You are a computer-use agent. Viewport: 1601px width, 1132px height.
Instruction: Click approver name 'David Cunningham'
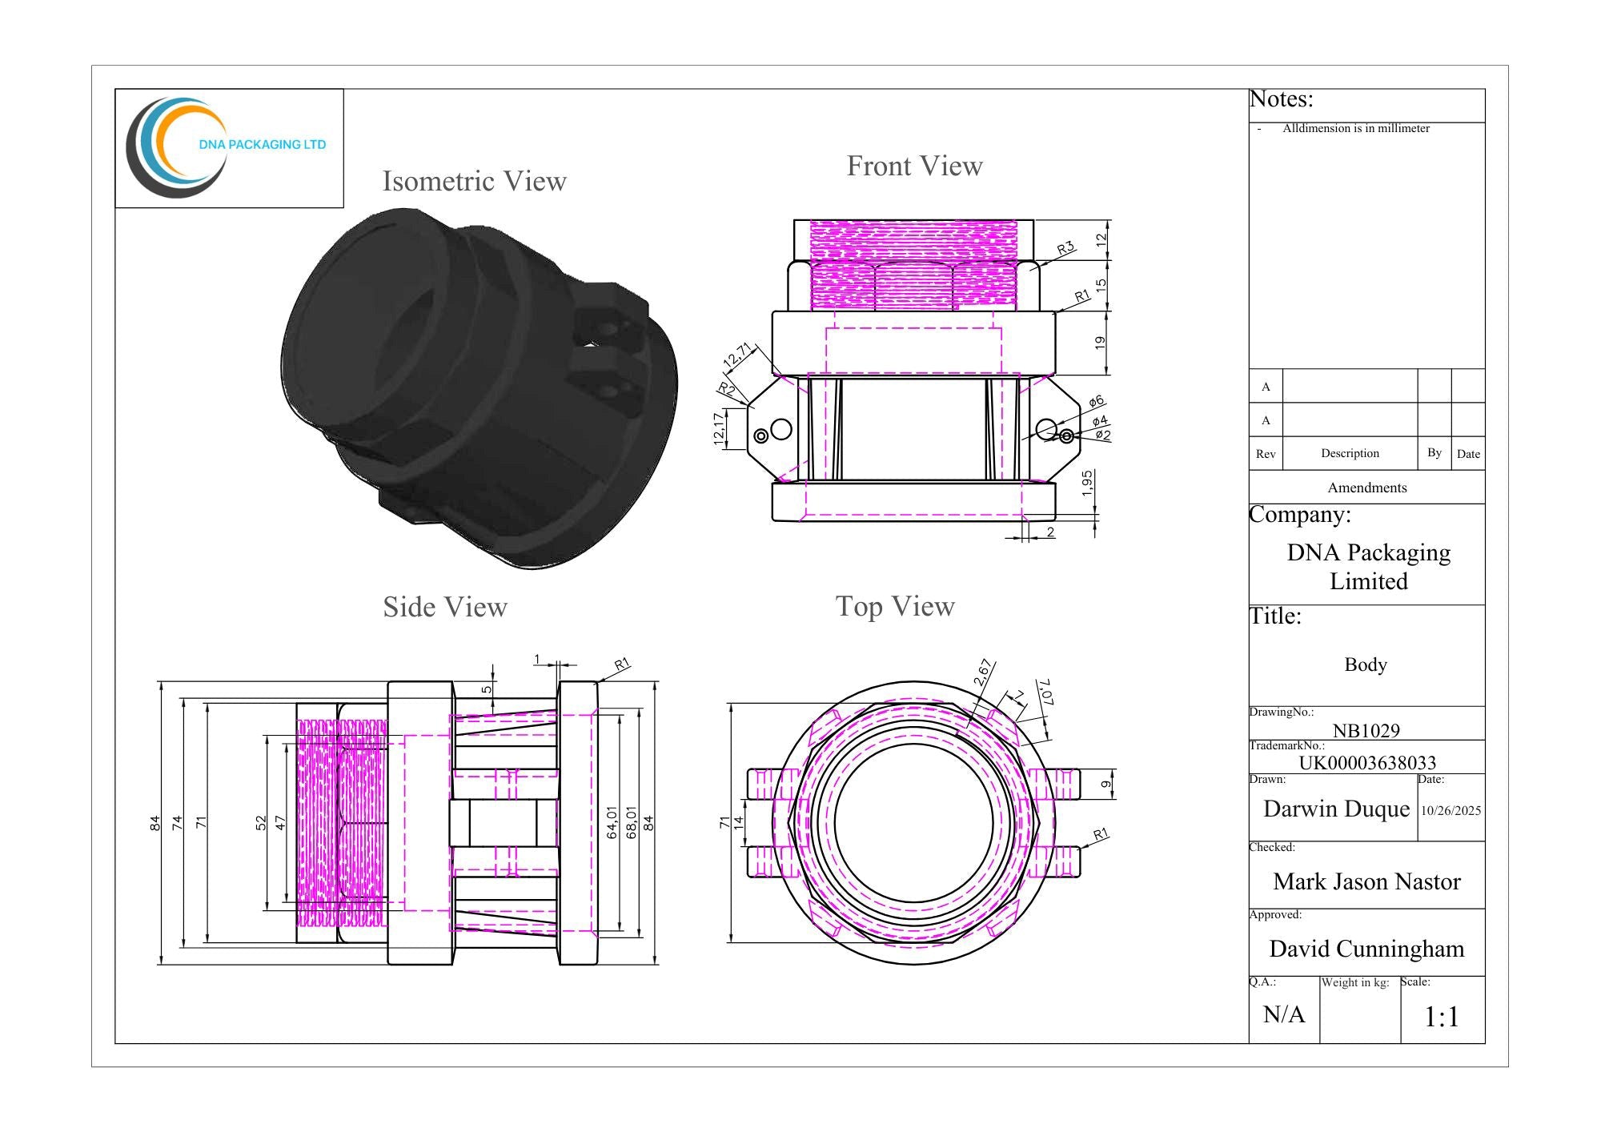tap(1366, 949)
